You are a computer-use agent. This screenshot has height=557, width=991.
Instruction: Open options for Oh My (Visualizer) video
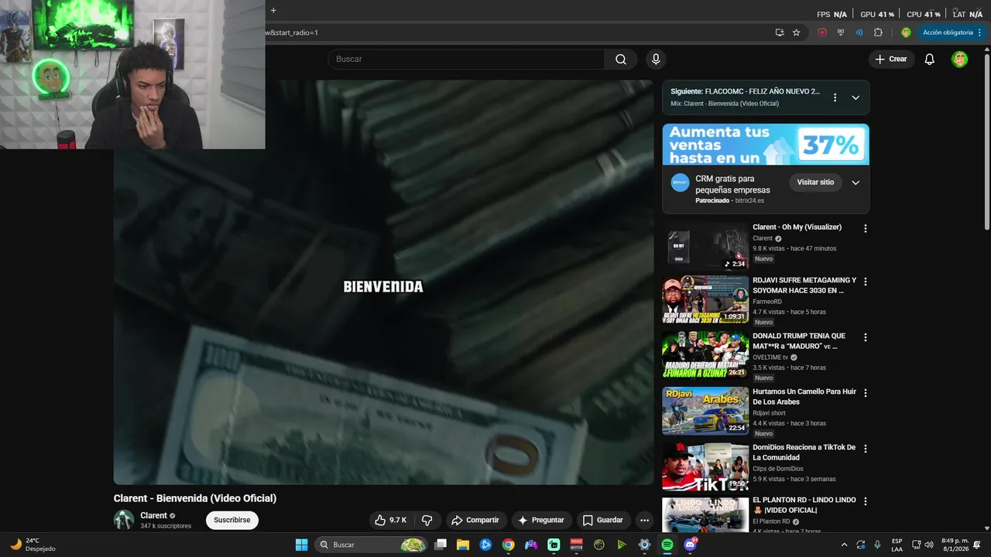(866, 229)
